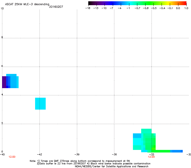Click the isolated cyan data square near -42
The height and width of the screenshot is (168, 191).
(x=40, y=104)
